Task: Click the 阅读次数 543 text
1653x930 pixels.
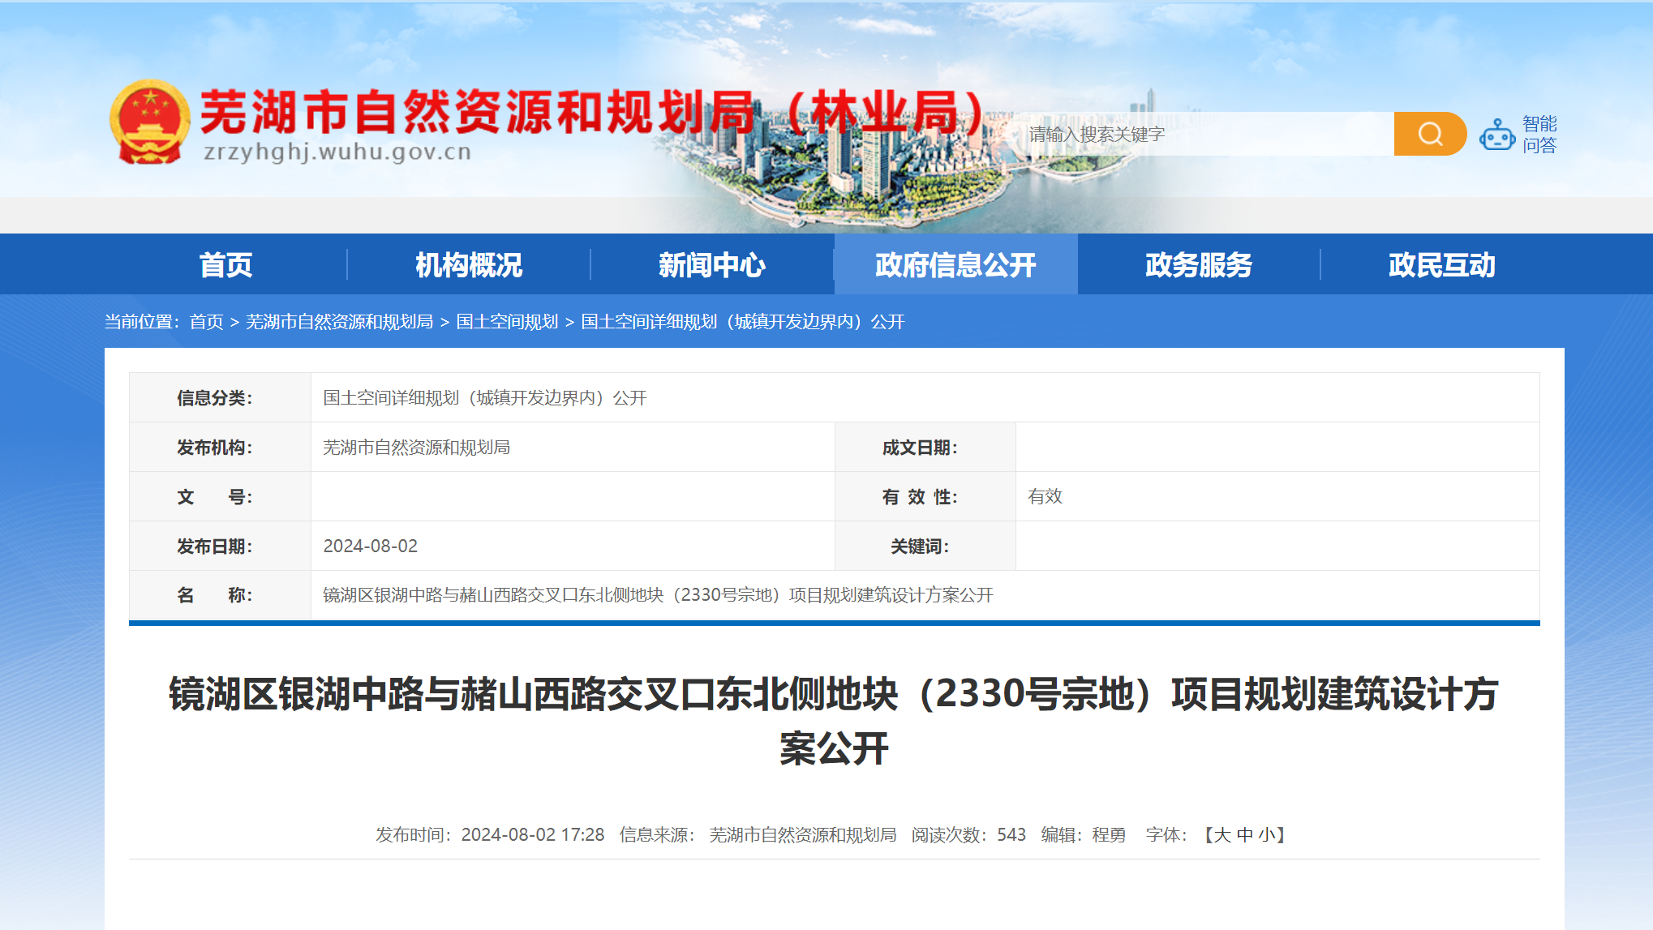Action: click(x=968, y=834)
